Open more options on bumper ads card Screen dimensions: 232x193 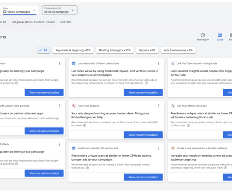tap(159, 148)
